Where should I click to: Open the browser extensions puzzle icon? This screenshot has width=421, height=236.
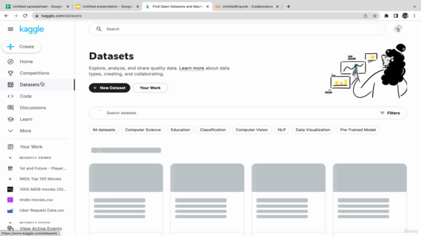pos(386,16)
